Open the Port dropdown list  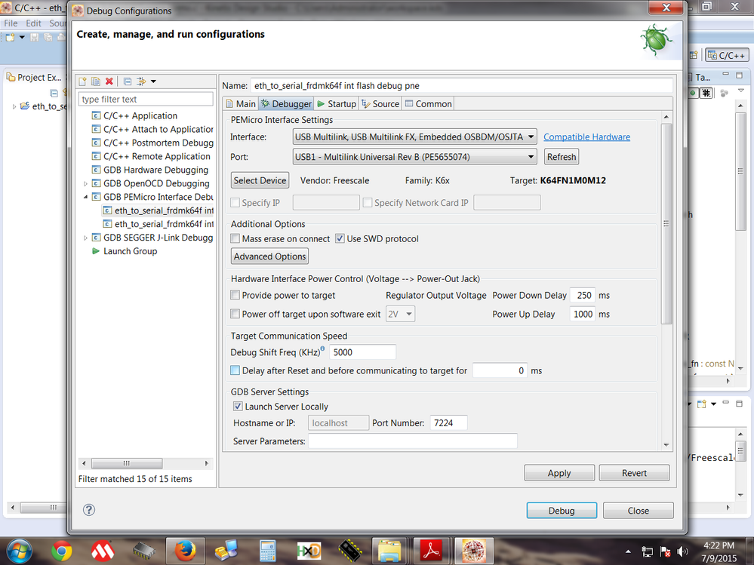click(414, 157)
